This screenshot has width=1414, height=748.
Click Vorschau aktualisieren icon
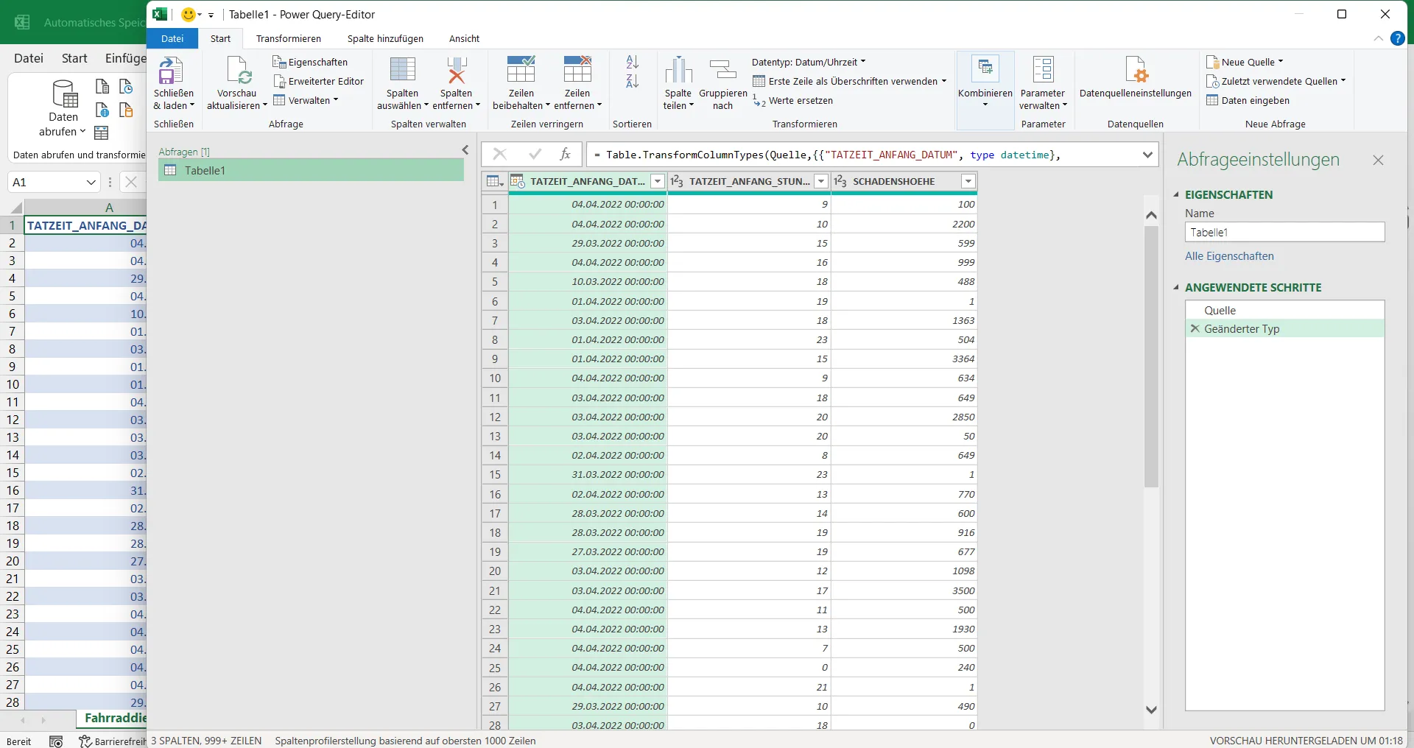238,71
